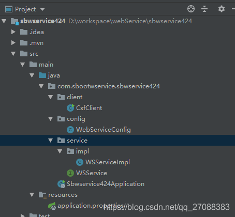This screenshot has height=217, width=235.
Task: Click the .idea folder icon
Action: [24, 32]
